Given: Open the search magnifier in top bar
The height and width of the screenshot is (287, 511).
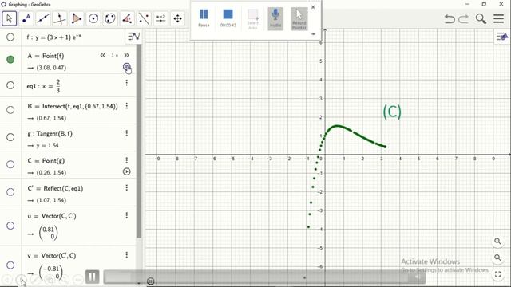Looking at the screenshot, I should pyautogui.click(x=481, y=19).
